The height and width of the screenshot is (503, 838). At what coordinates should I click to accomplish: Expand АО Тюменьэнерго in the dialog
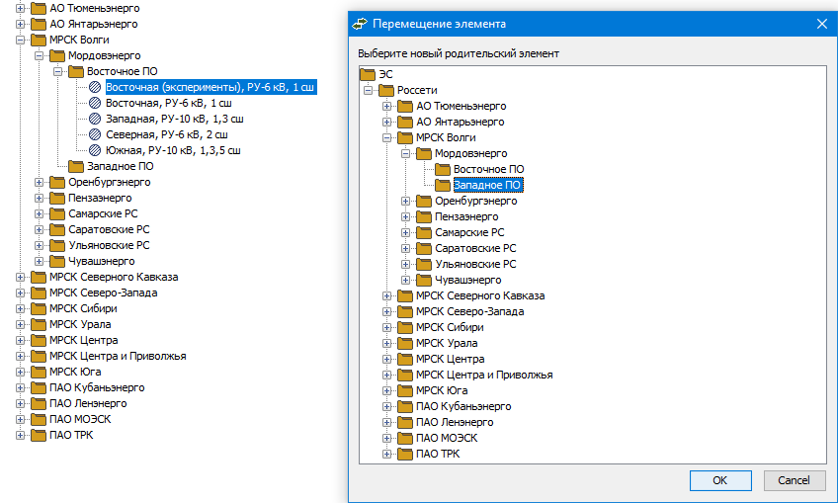point(387,106)
